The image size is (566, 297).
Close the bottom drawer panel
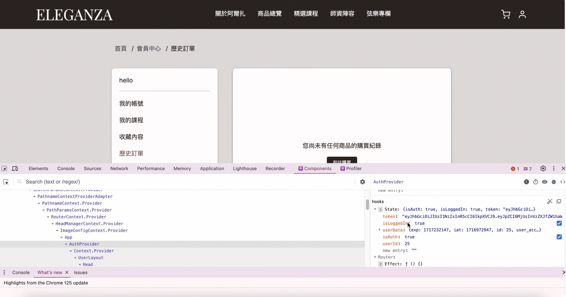click(x=564, y=272)
